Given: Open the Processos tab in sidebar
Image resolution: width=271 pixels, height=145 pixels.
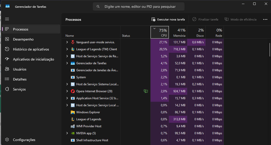Looking at the screenshot, I should (x=31, y=29).
